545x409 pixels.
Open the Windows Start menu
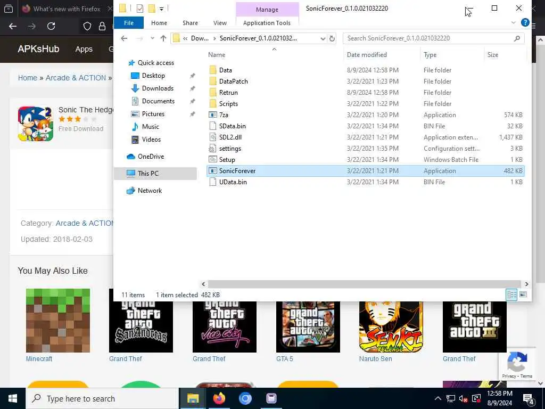click(13, 398)
